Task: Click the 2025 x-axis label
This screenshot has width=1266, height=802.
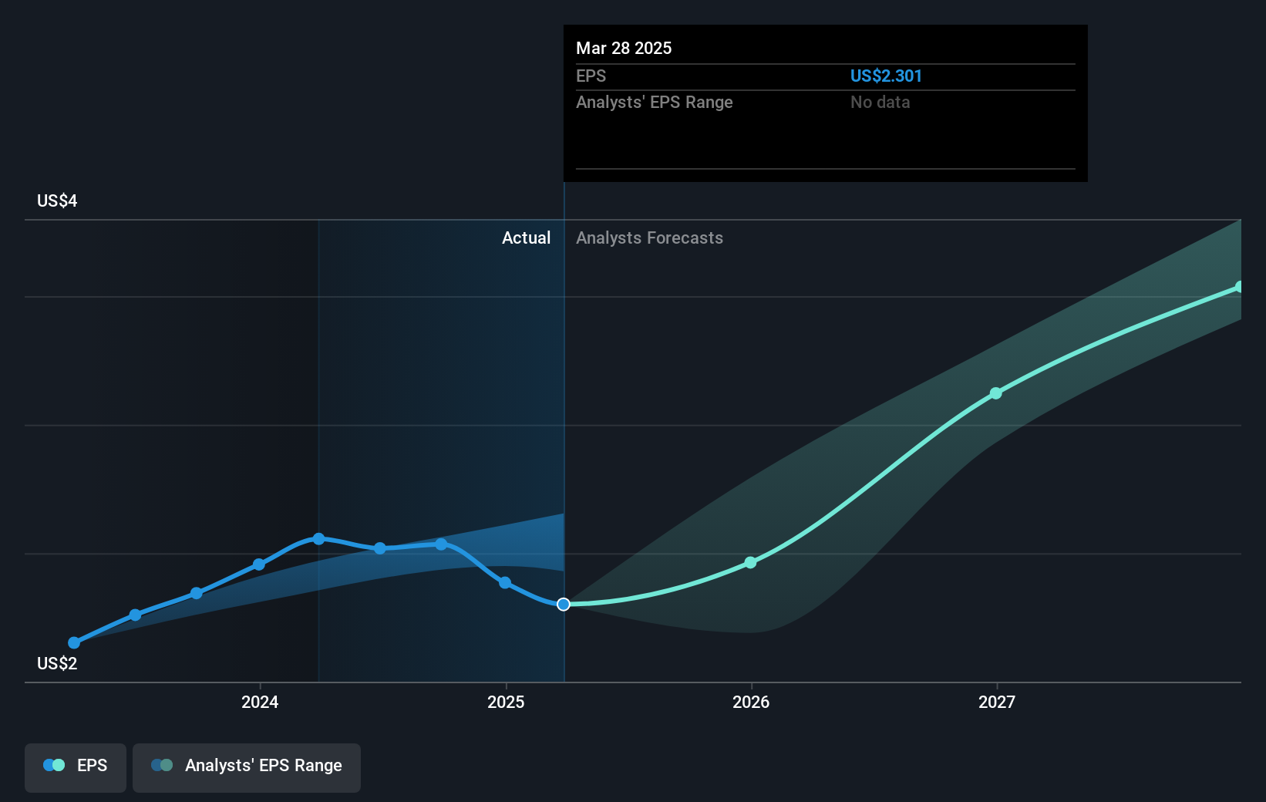Action: (506, 702)
